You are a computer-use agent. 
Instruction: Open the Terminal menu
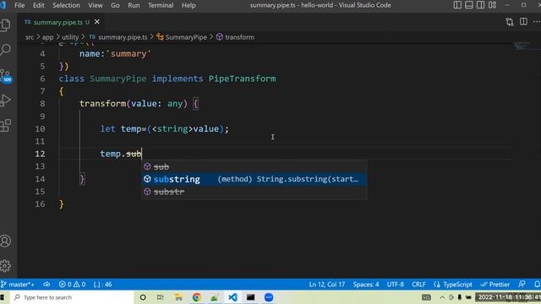coord(161,5)
